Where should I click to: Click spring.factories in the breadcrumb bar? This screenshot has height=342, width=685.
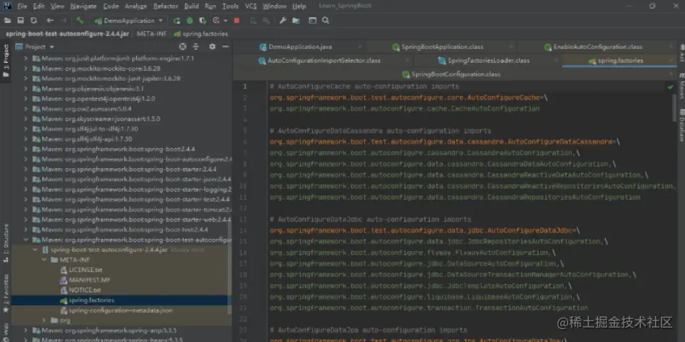pos(201,34)
